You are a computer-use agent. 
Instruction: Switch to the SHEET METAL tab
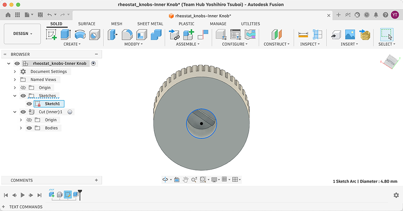[150, 24]
